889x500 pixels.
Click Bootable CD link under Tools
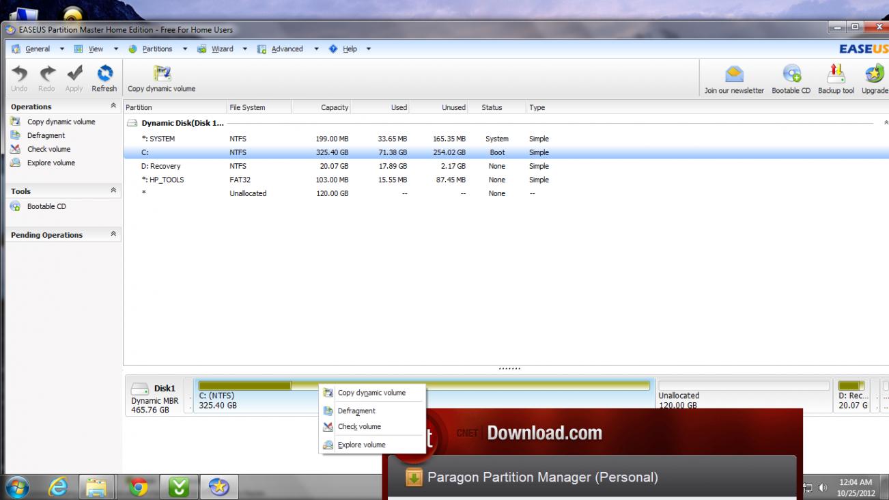[46, 206]
